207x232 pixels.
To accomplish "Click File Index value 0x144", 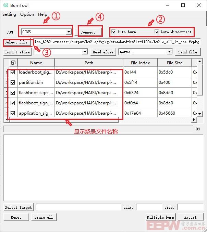I will (x=130, y=72).
